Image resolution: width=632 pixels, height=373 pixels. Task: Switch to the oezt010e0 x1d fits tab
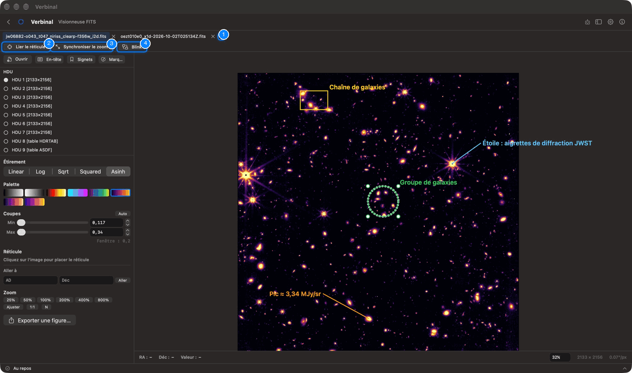(x=163, y=36)
